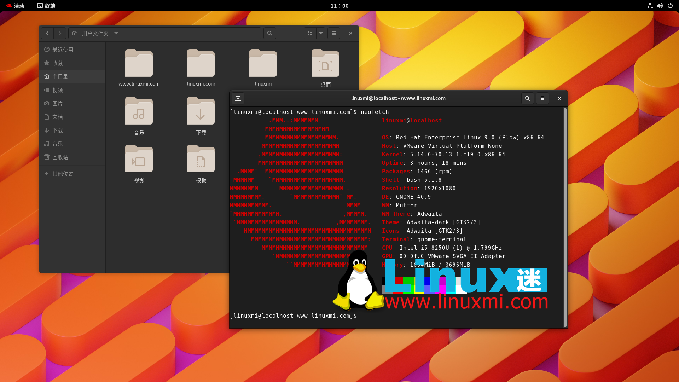Click the Shell bash 5.1.8 line
This screenshot has height=382, width=679.
coord(412,180)
